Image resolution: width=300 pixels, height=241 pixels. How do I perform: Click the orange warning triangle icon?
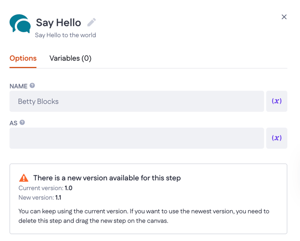pyautogui.click(x=24, y=178)
